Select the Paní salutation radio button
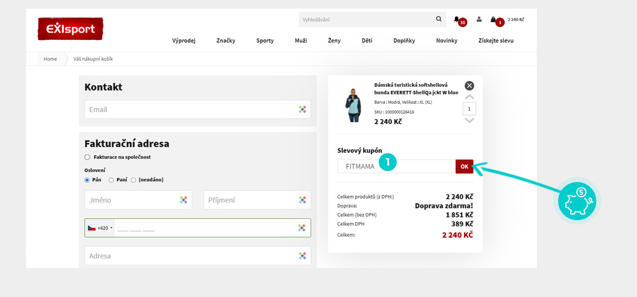 coord(111,180)
